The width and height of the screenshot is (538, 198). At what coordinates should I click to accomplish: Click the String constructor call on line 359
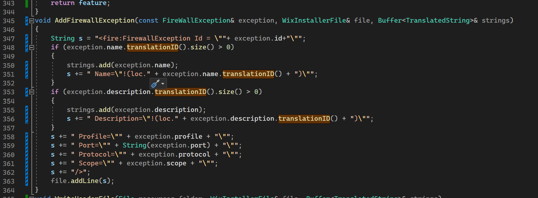pos(134,145)
